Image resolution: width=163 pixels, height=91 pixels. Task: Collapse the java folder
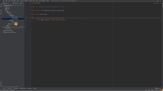tap(7, 14)
